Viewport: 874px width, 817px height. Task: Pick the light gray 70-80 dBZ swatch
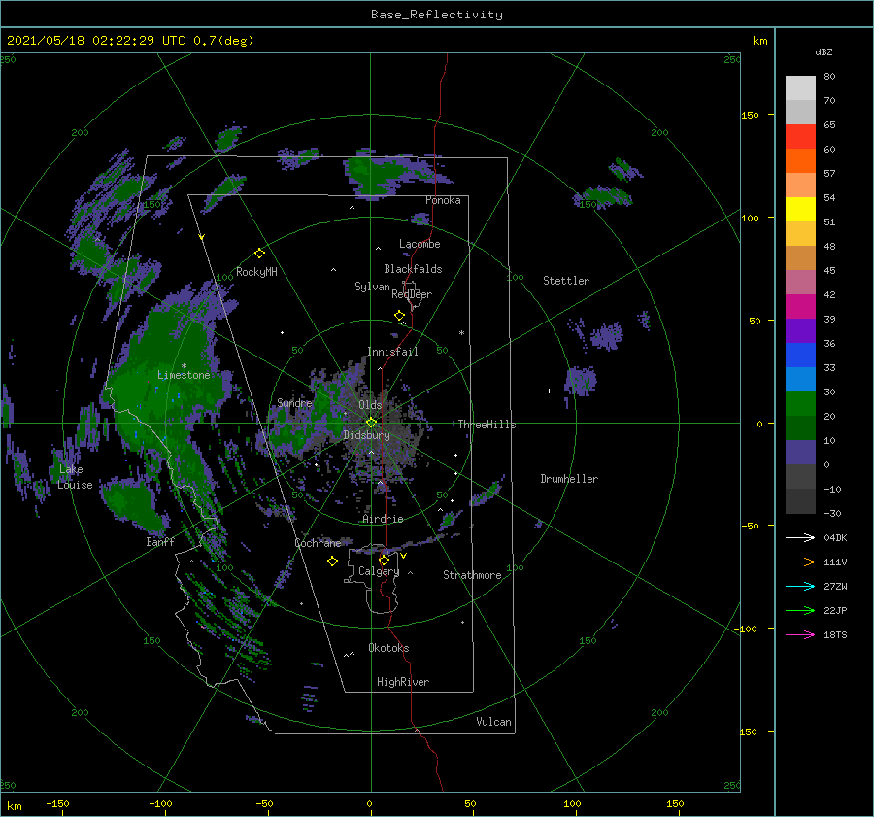pos(800,88)
